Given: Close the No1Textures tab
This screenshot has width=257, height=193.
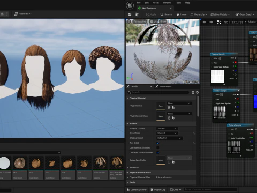Looking at the screenshot, I should coord(171,8).
